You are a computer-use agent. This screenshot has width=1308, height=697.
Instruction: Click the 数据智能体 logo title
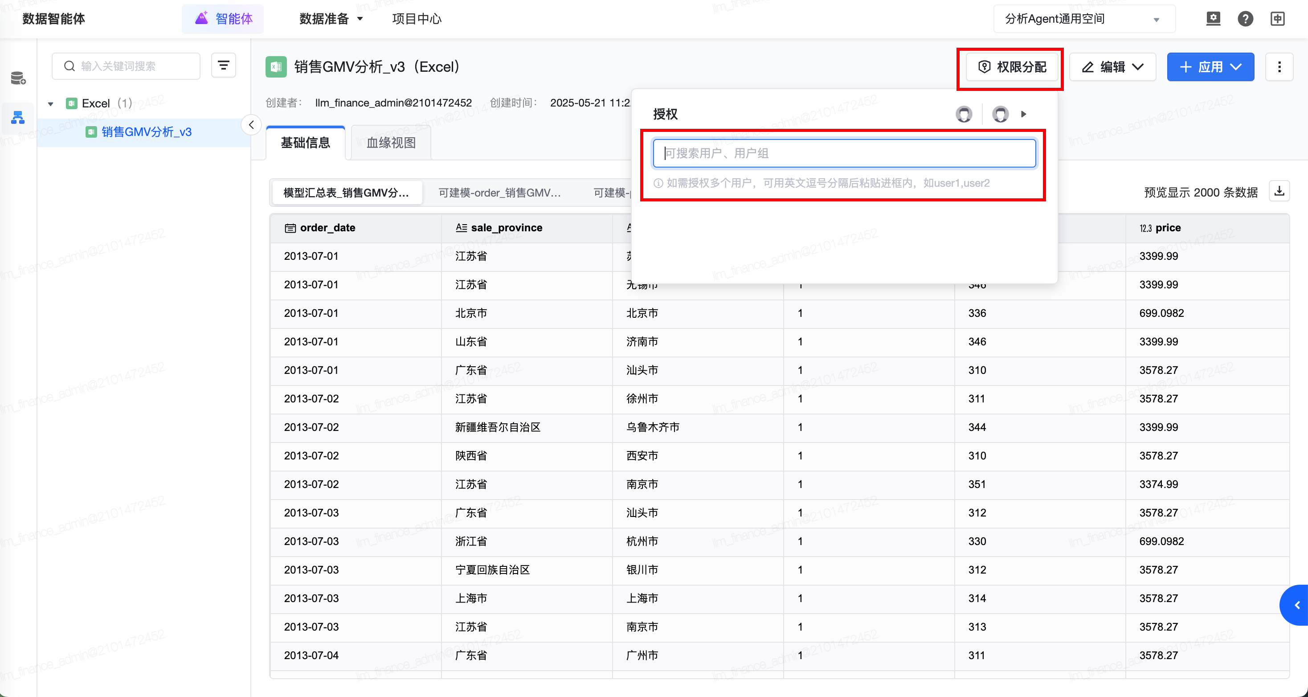pyautogui.click(x=54, y=19)
